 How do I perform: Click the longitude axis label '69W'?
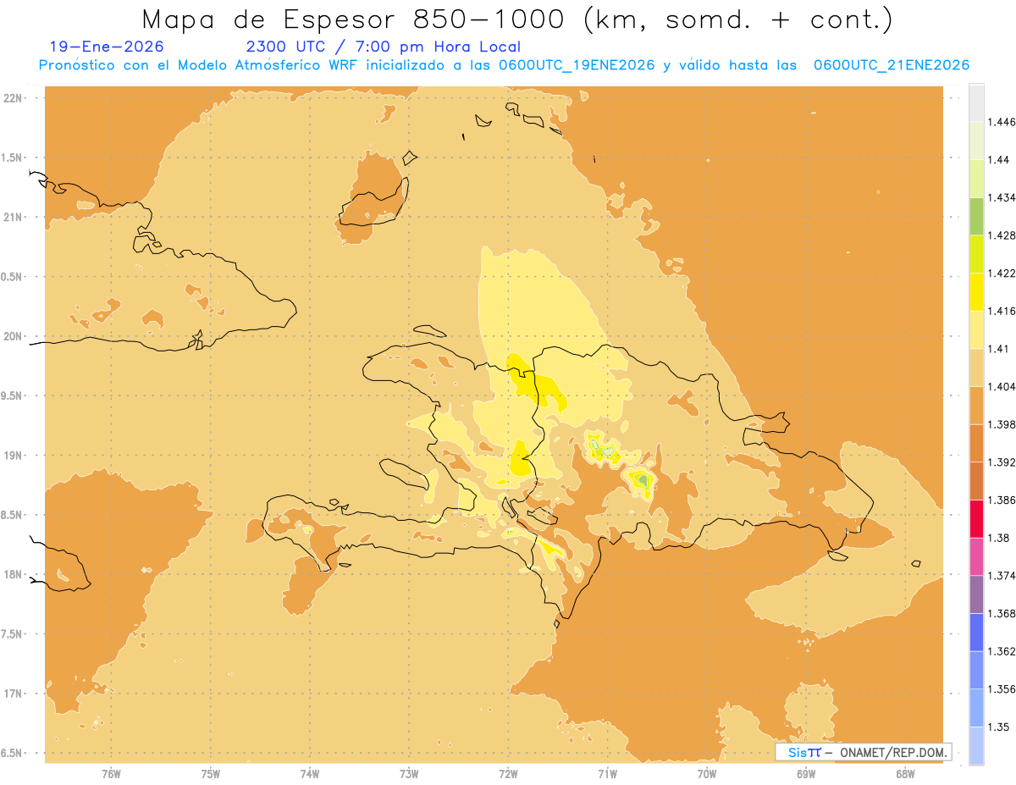click(x=805, y=773)
